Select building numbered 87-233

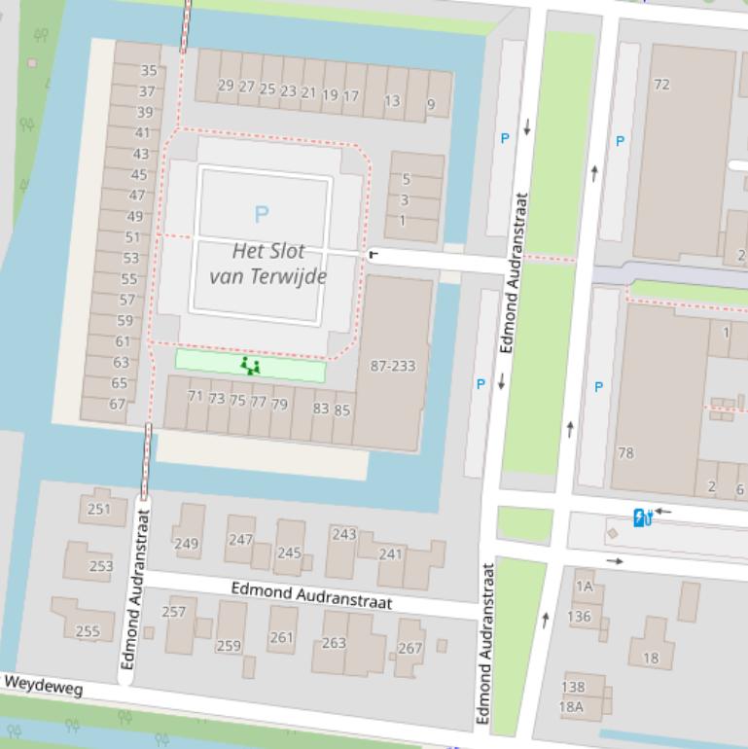(393, 366)
